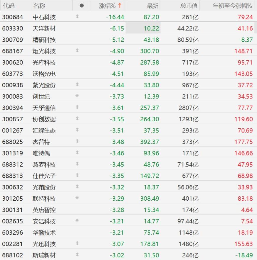Click the marker icon in the 斯瑞新材 row
Viewport: 257px width, 260px height.
77,254
